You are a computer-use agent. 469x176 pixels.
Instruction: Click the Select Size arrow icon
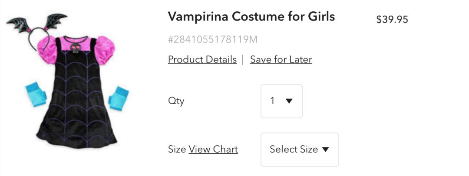pyautogui.click(x=326, y=150)
